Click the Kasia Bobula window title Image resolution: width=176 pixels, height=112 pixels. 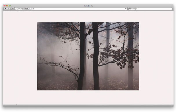click(x=88, y=6)
